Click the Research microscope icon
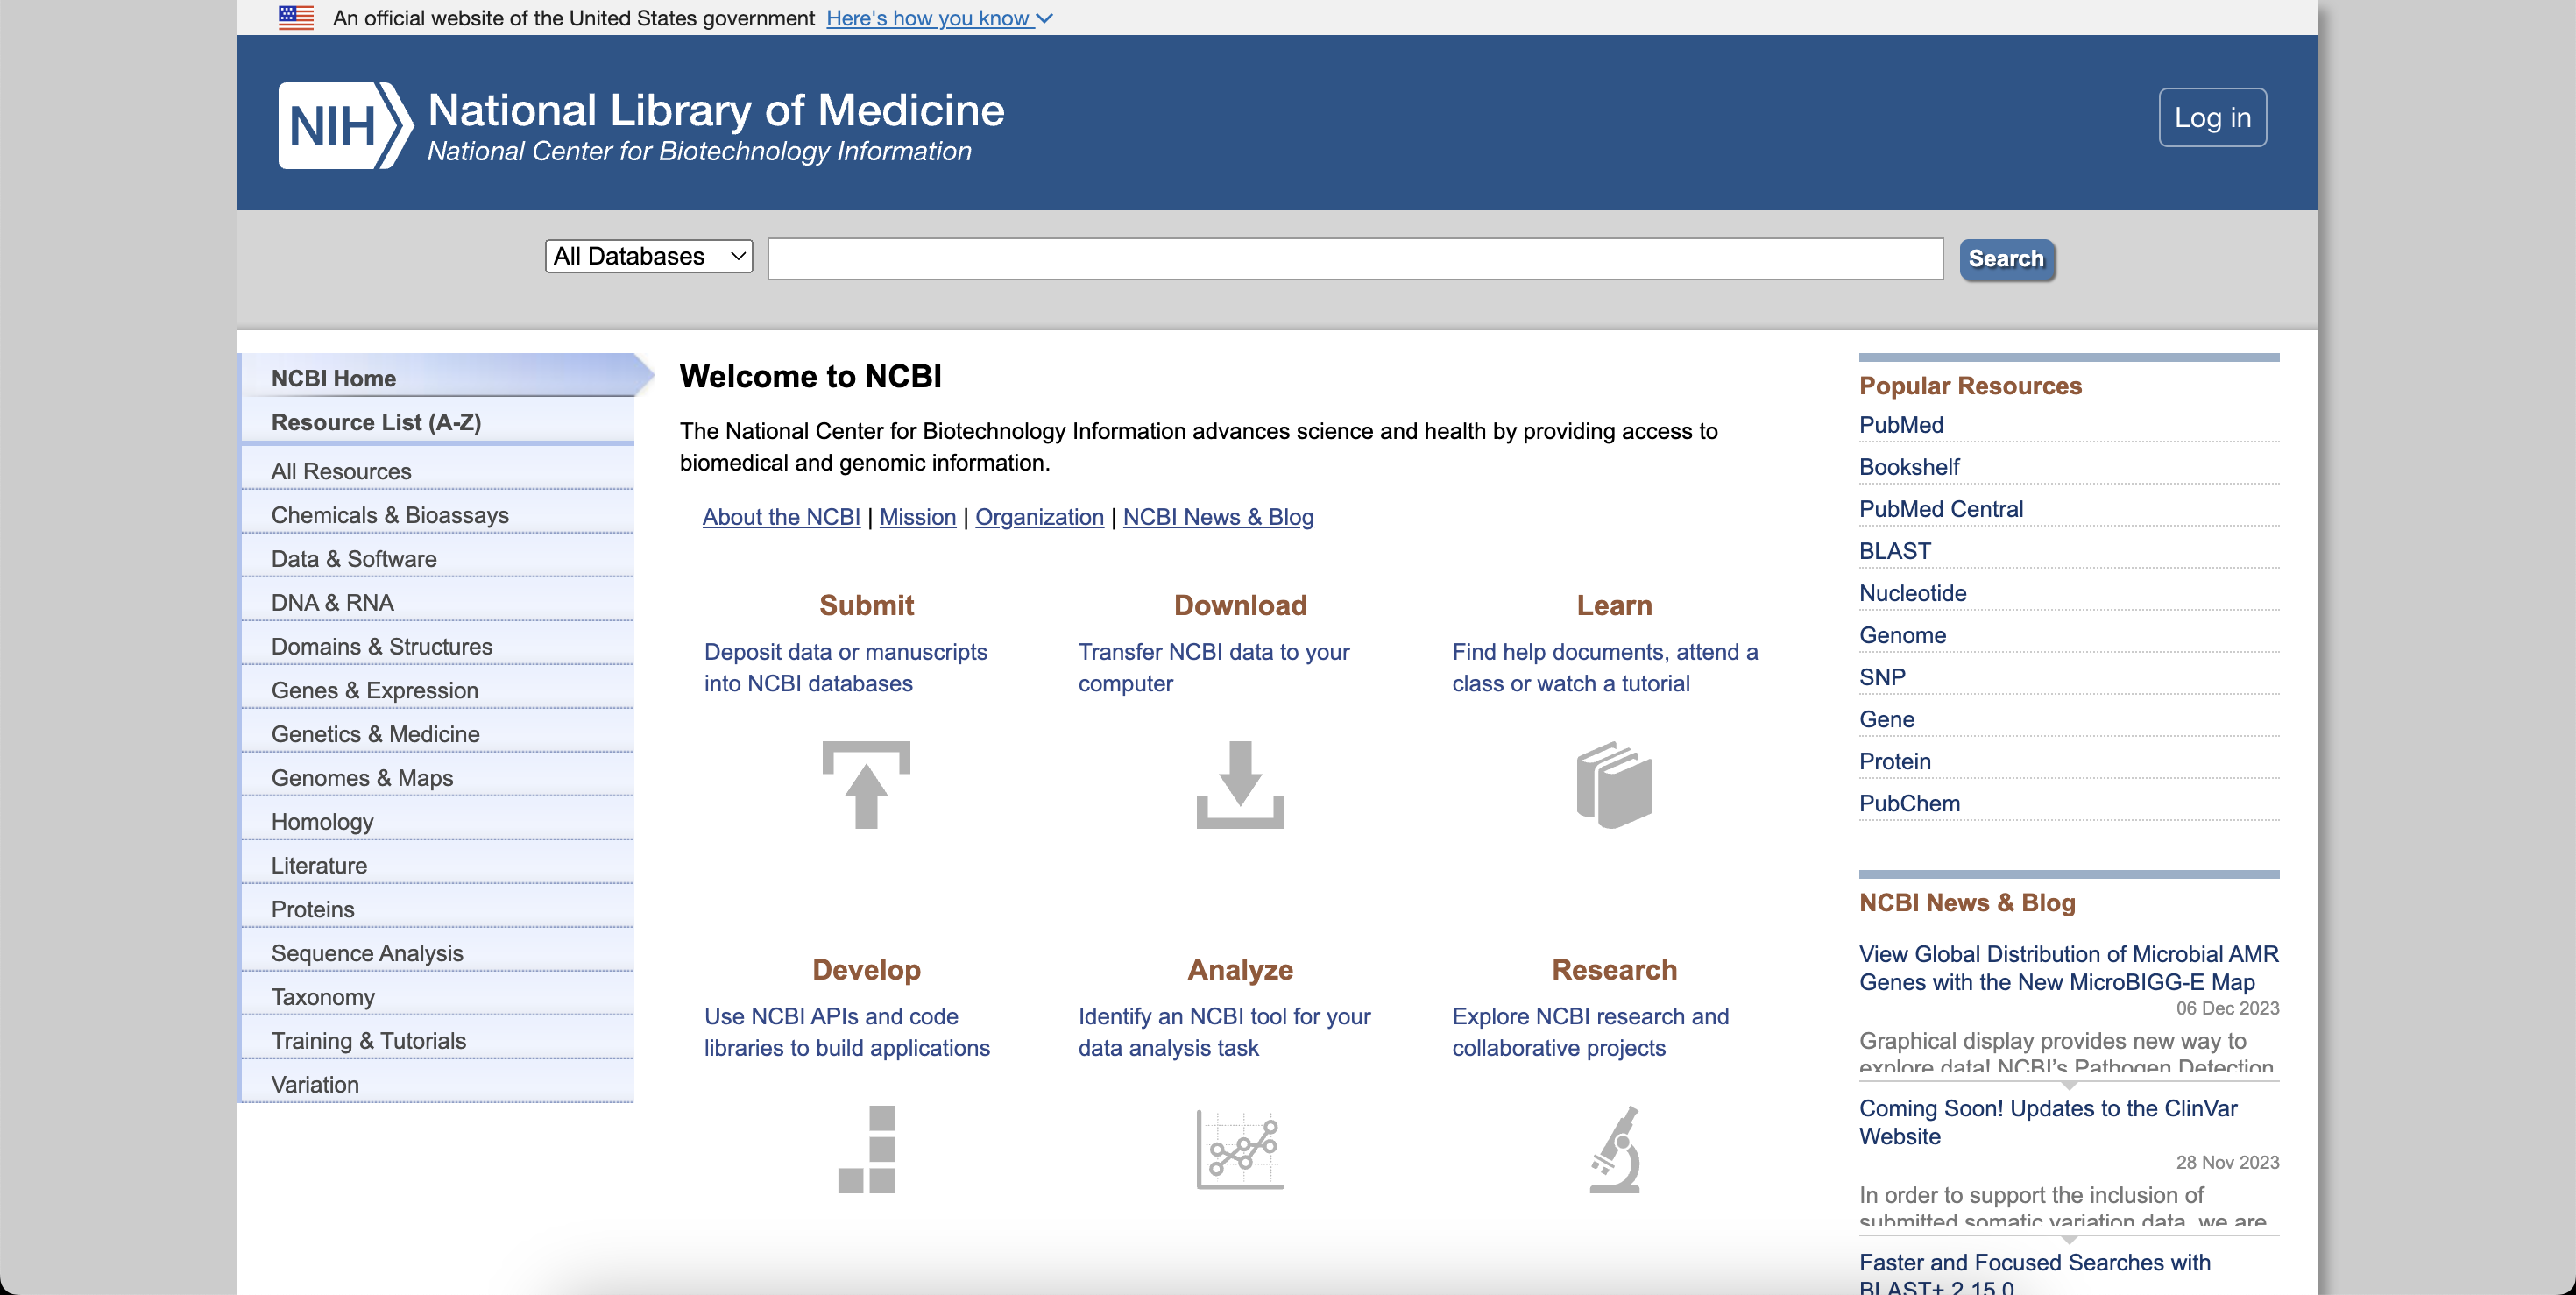Image resolution: width=2576 pixels, height=1295 pixels. [1615, 1150]
